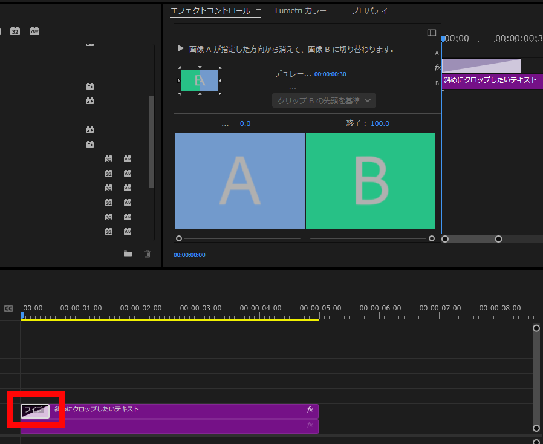Click the blue A start preview image

tap(240, 181)
